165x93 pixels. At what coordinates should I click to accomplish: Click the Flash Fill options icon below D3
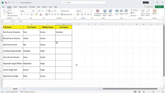[x=57, y=42]
